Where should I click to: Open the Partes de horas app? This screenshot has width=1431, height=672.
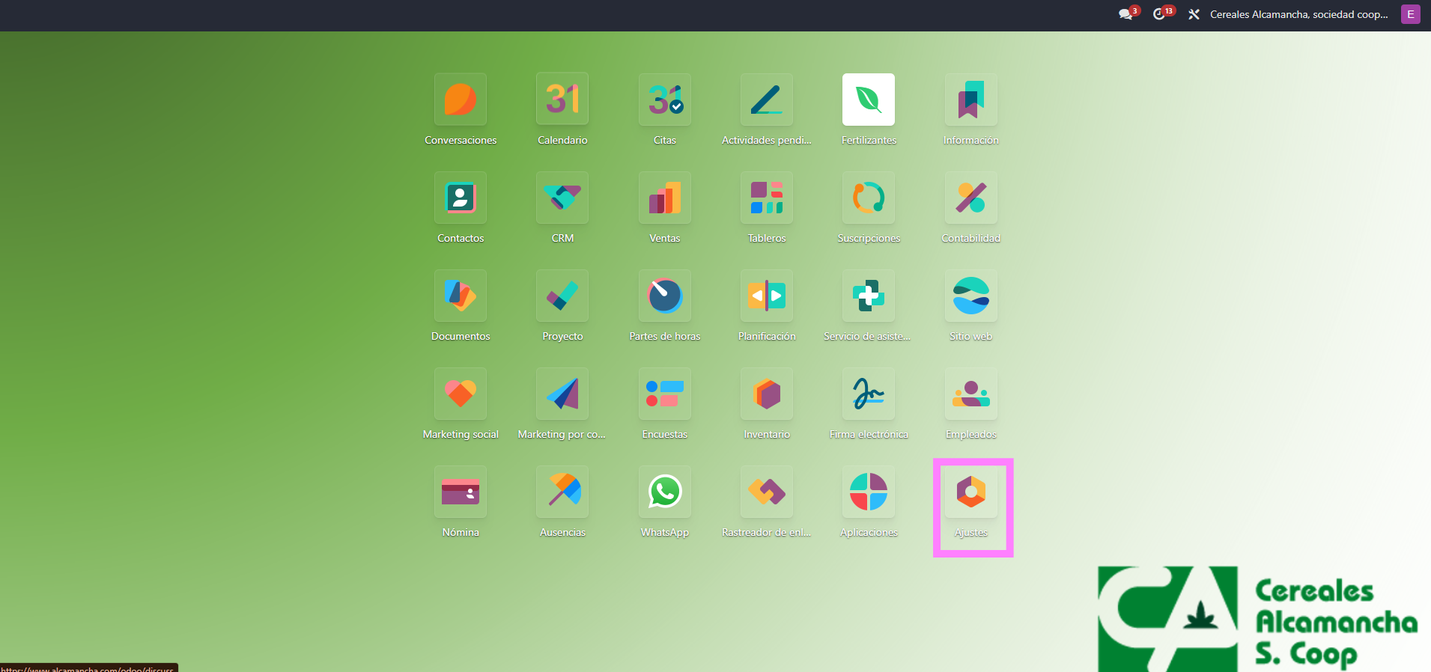[664, 296]
